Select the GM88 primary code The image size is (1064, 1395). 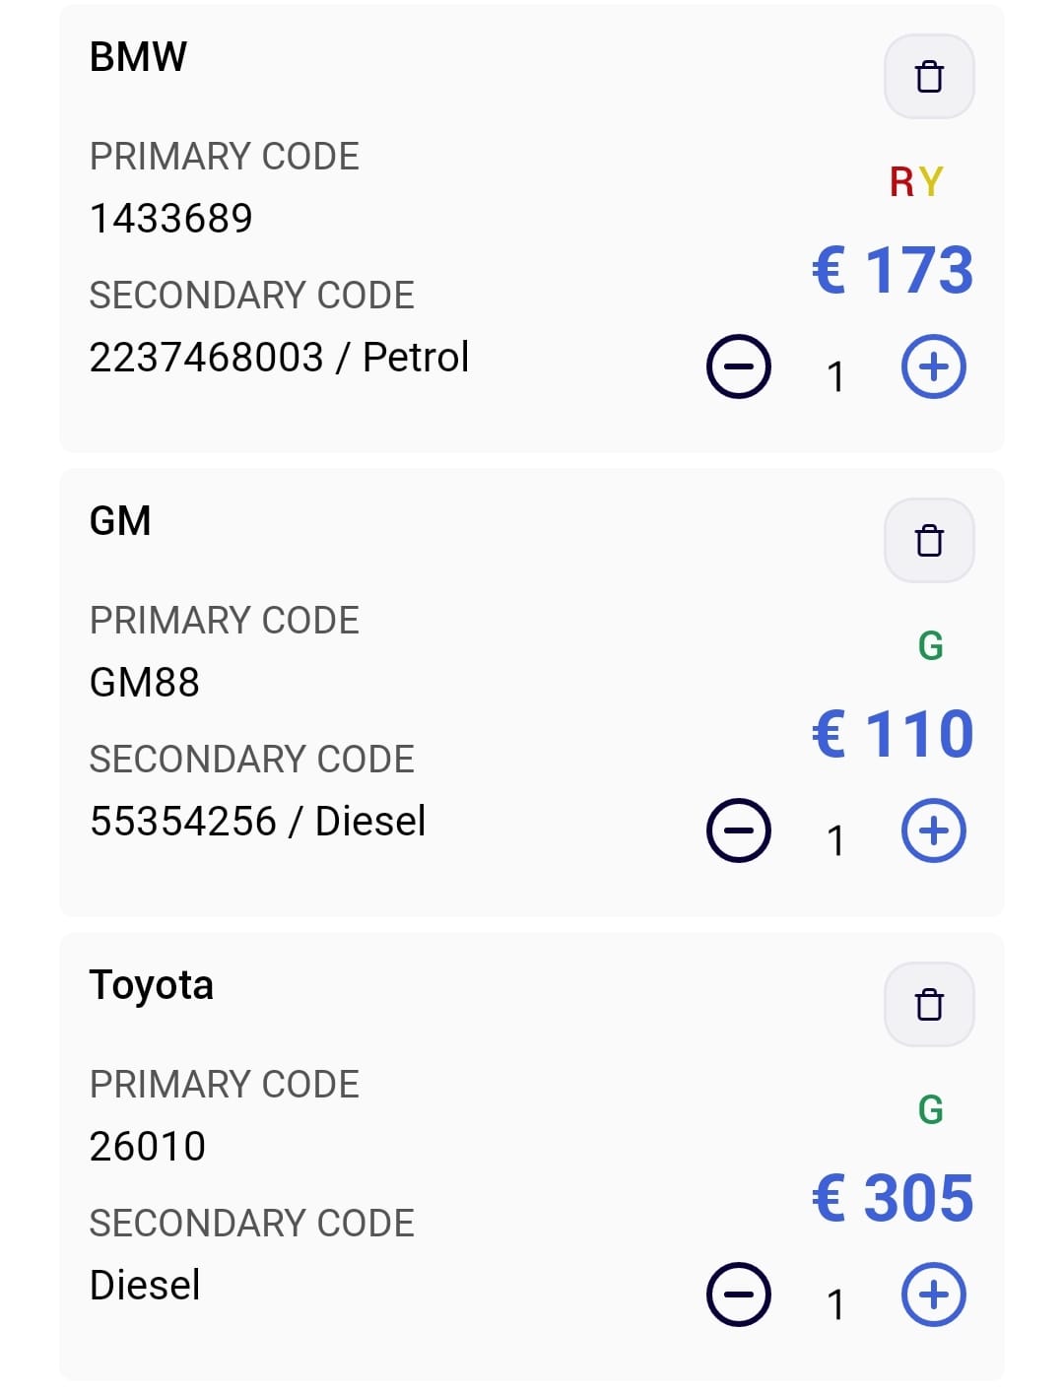145,682
